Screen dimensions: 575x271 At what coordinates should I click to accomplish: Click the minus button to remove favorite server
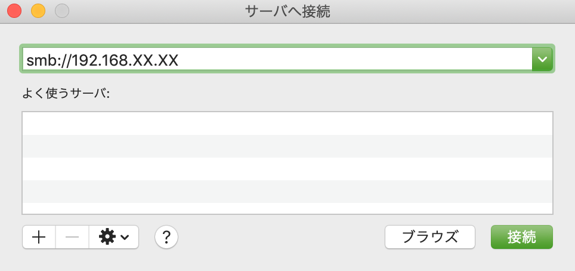coord(72,237)
